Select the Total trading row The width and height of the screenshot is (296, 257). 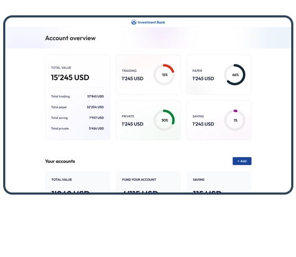click(x=77, y=96)
